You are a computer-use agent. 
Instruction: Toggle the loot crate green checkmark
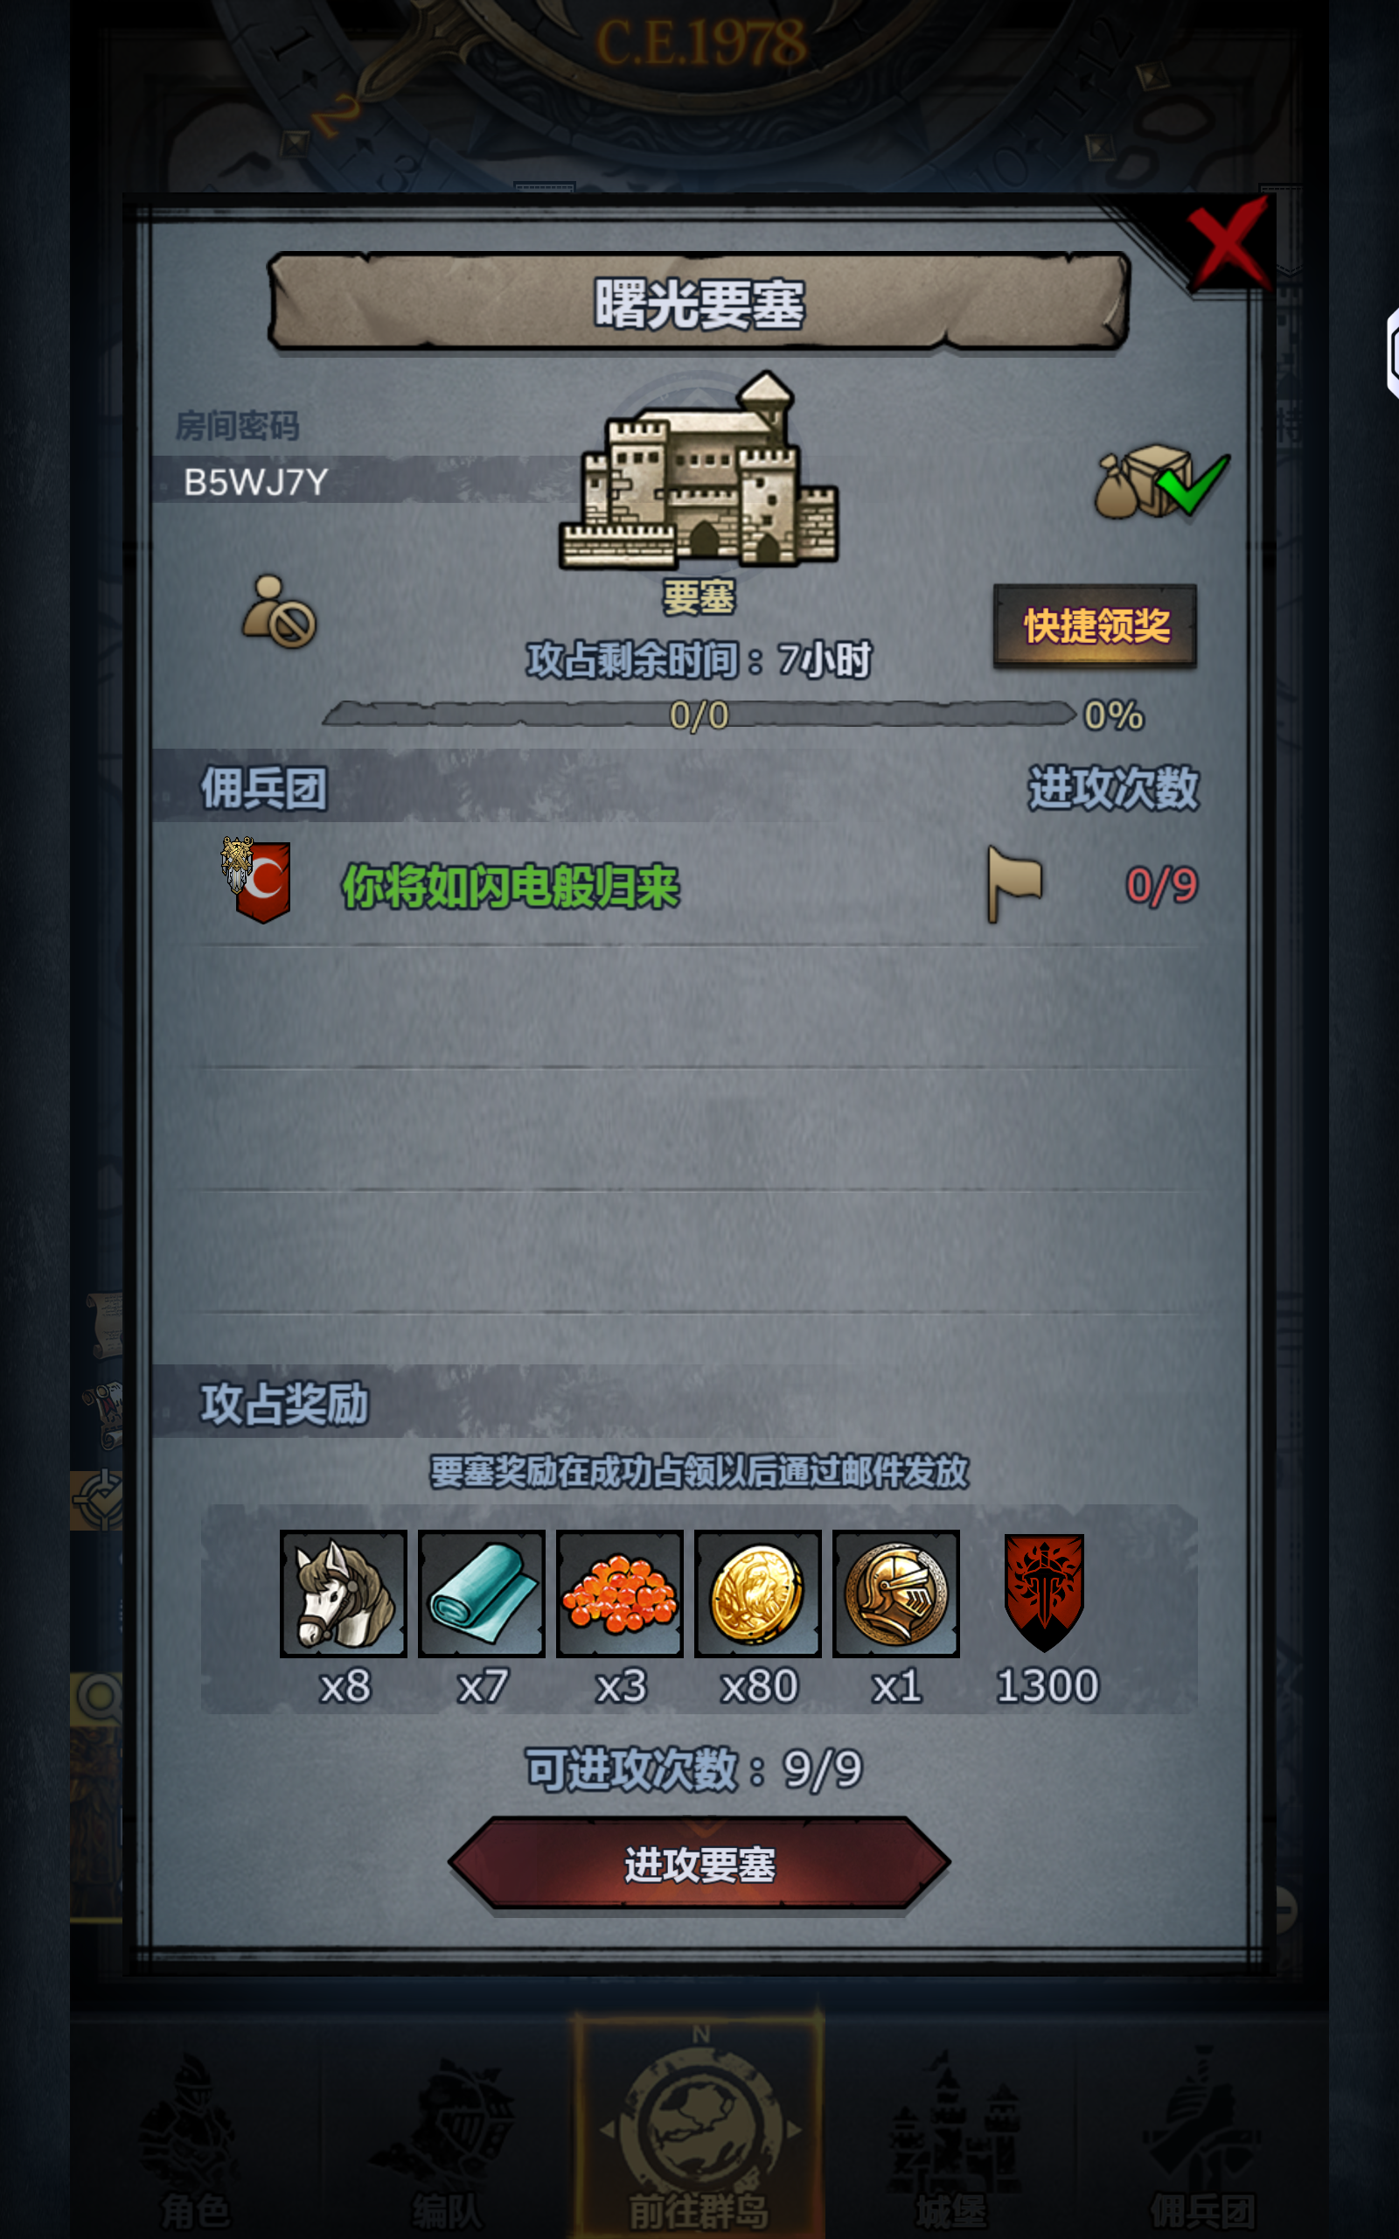[x=1162, y=481]
